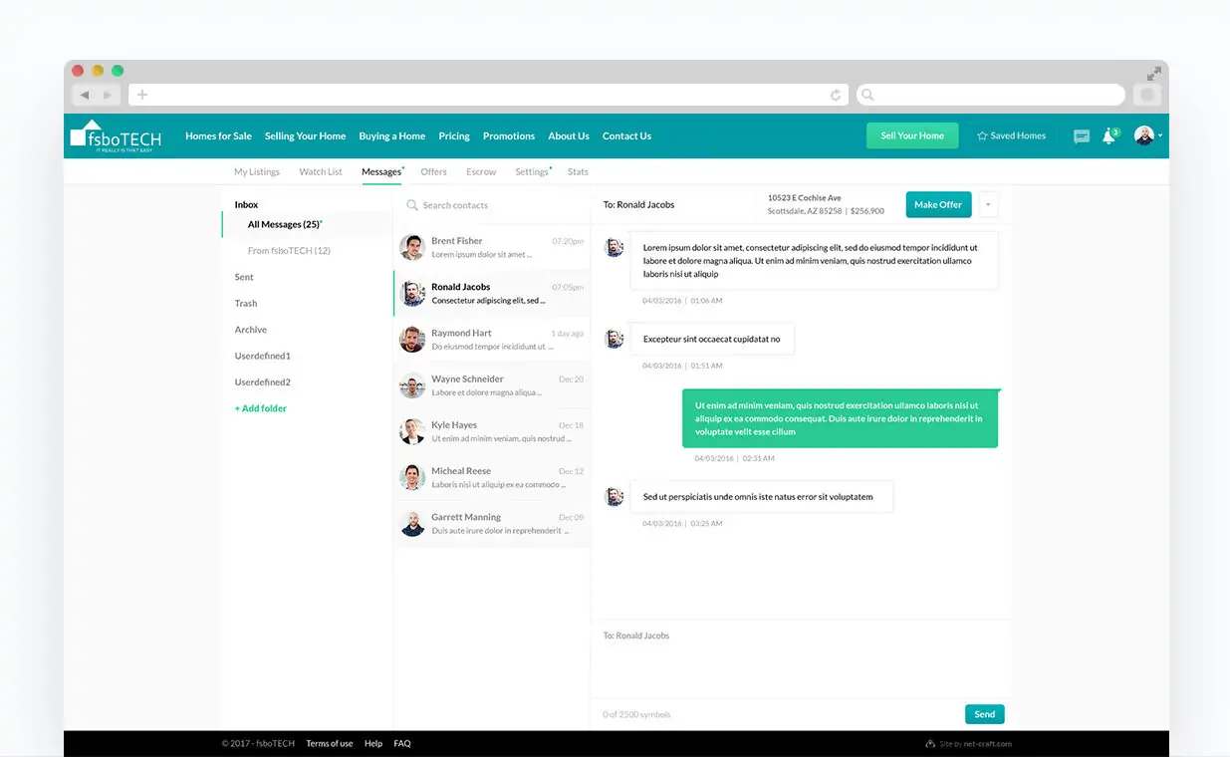This screenshot has width=1230, height=757.
Task: Select the Trash folder
Action: point(246,304)
